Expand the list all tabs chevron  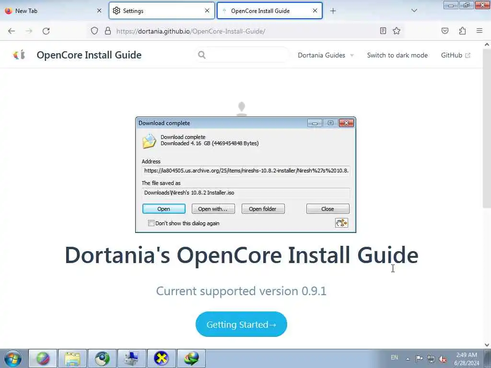point(414,11)
